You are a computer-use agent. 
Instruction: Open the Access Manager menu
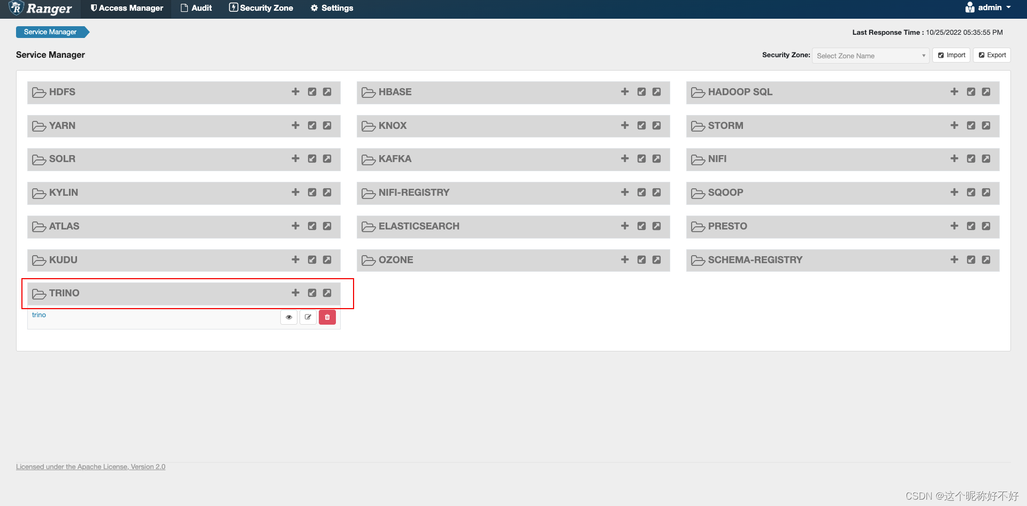pos(127,8)
